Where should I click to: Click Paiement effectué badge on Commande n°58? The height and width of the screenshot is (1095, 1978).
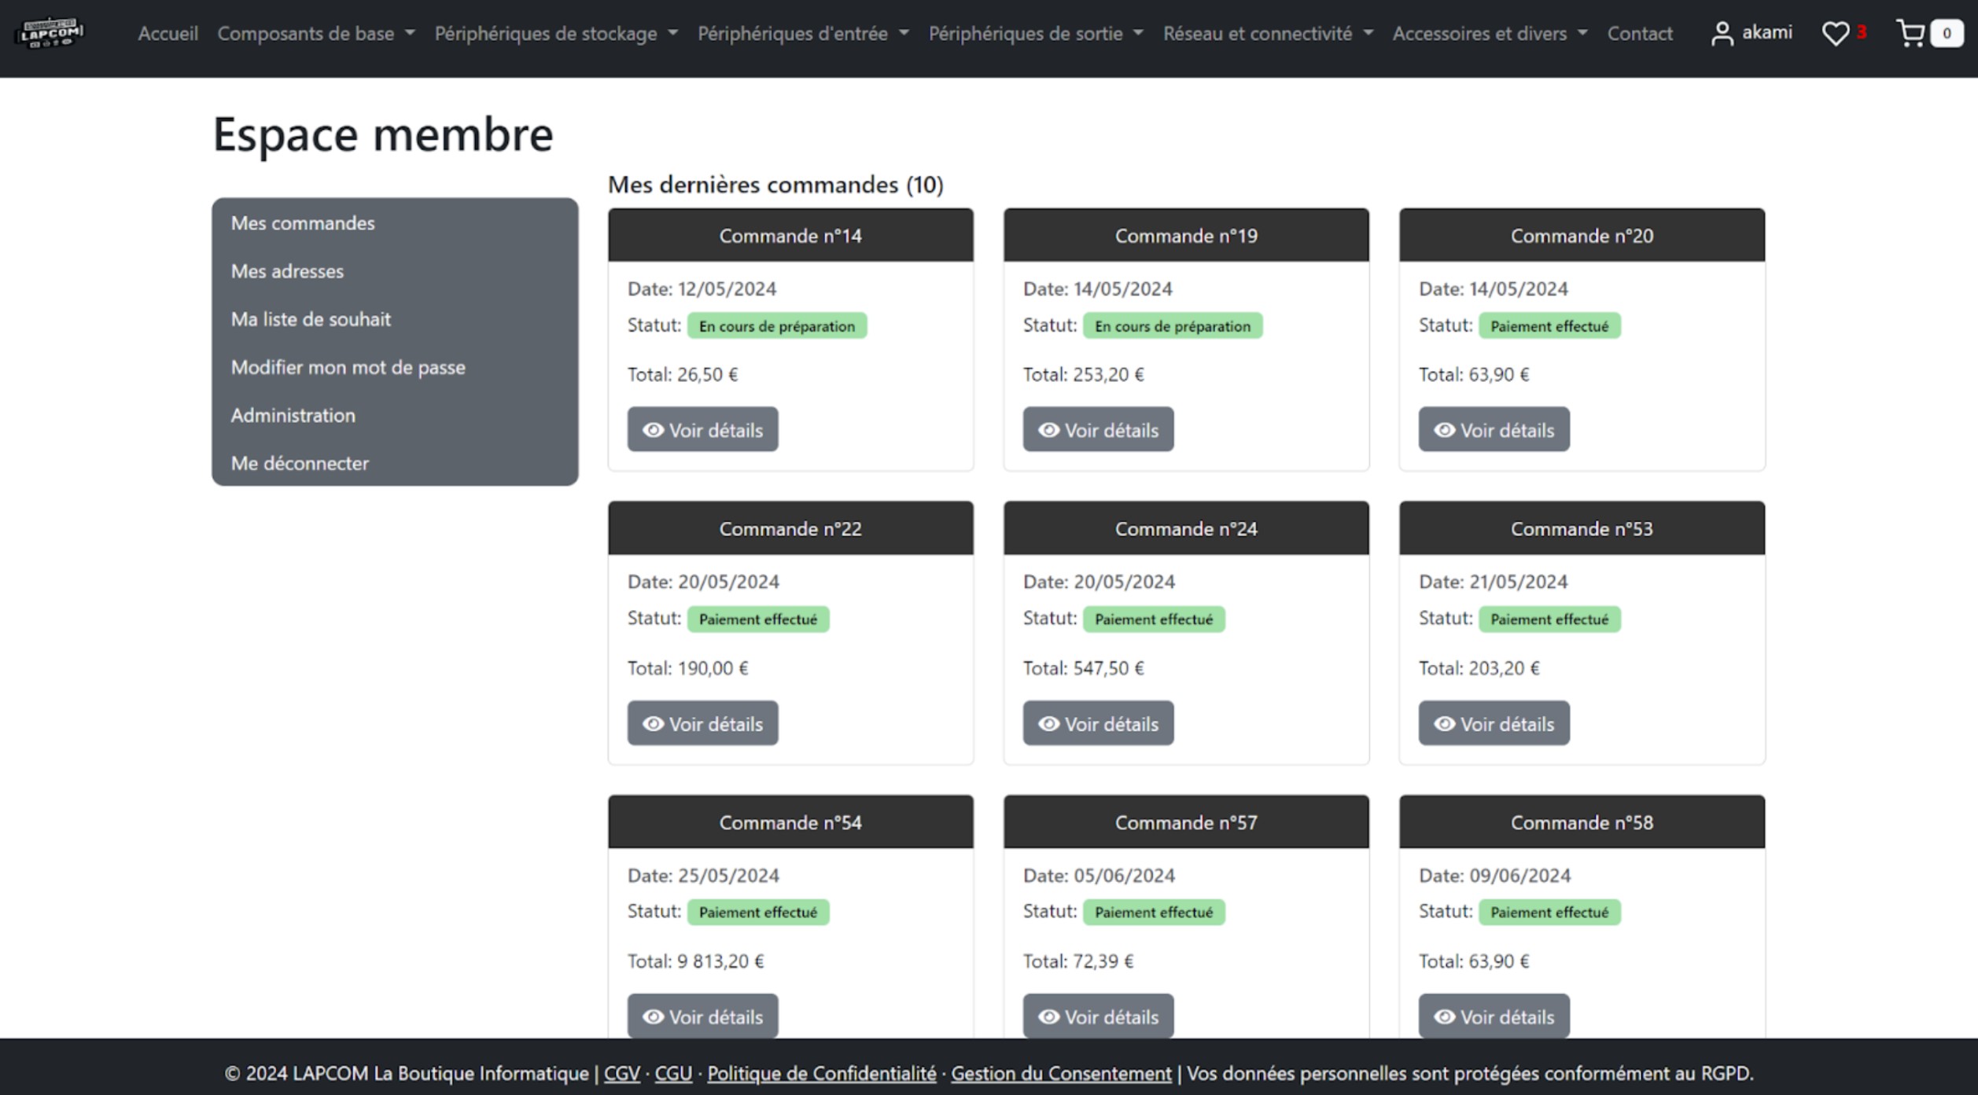click(1549, 912)
